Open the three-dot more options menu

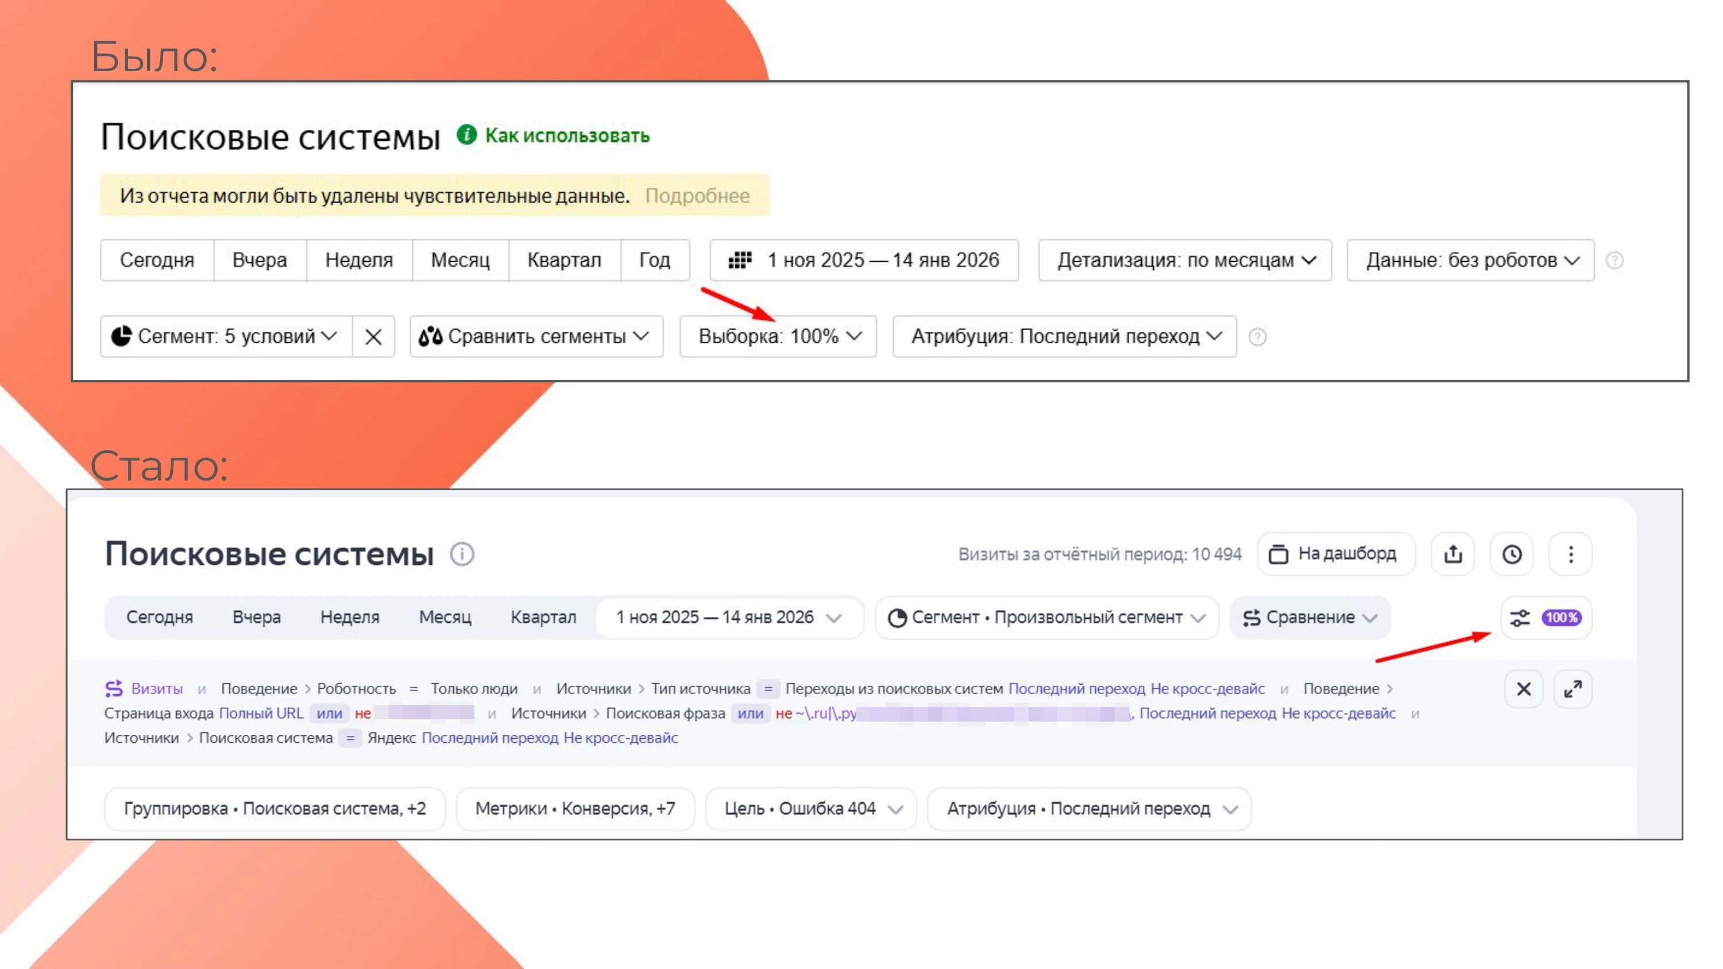click(1570, 554)
